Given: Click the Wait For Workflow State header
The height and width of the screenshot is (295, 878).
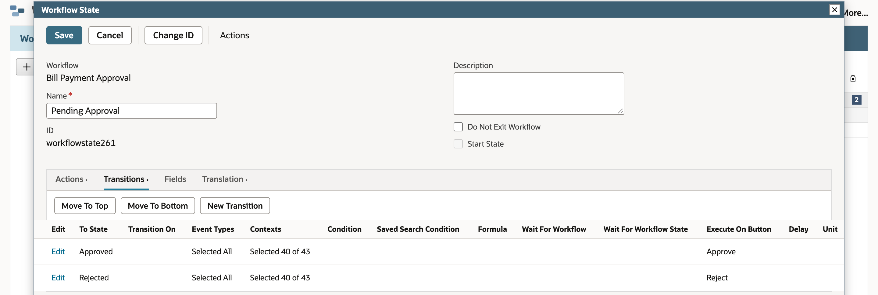Looking at the screenshot, I should [x=645, y=229].
